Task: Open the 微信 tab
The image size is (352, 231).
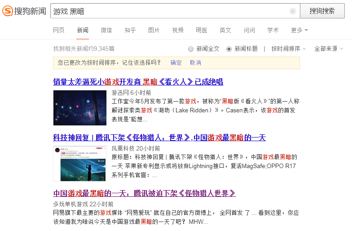Action: tap(106, 30)
